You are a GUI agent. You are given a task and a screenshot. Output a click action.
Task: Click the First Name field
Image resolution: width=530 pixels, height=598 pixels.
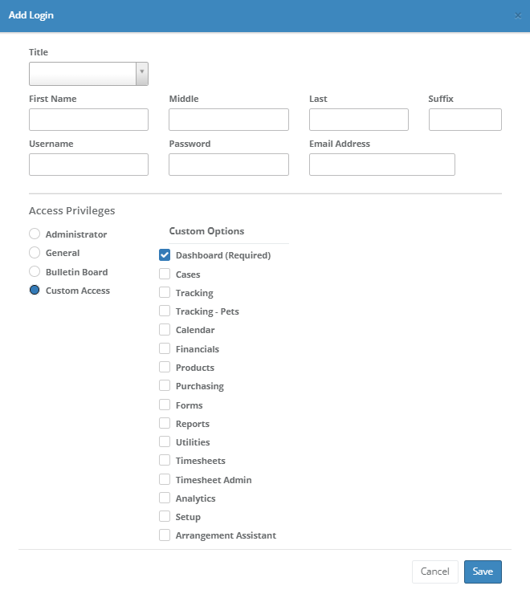[x=88, y=120]
